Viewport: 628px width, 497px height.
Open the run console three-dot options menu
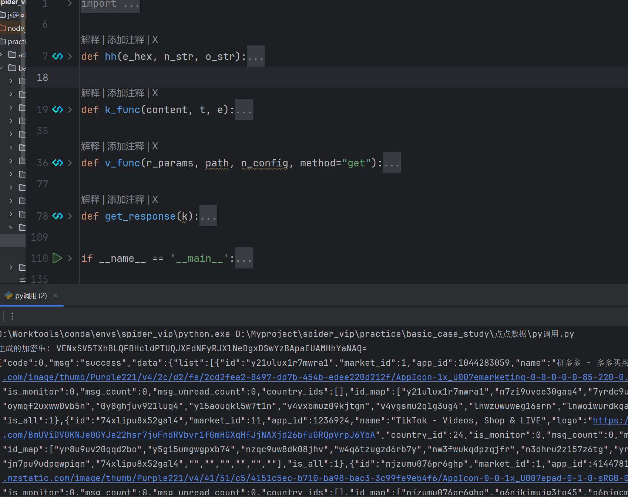point(12,316)
